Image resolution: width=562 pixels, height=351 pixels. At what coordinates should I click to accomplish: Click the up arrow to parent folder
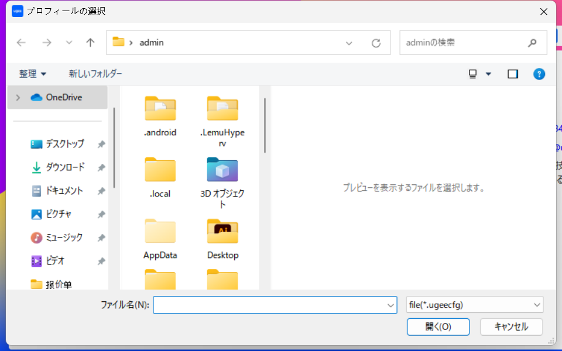(x=90, y=43)
